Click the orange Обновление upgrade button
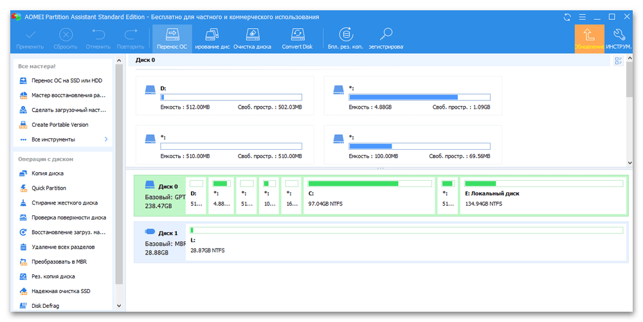Viewport: 643px width, 322px height. click(589, 39)
